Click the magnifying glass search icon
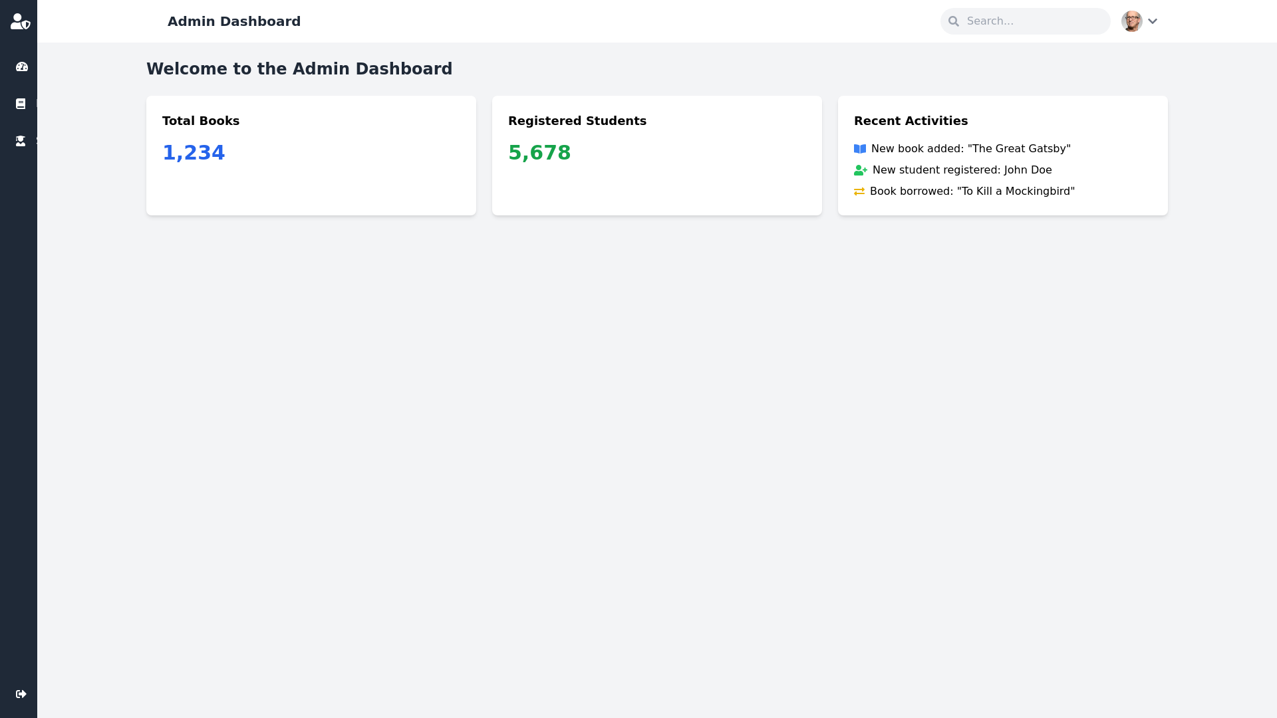This screenshot has height=718, width=1277. [x=954, y=21]
